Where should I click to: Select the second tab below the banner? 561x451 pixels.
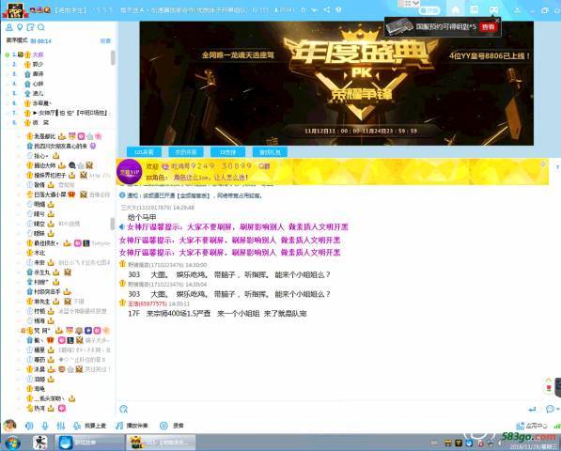coord(186,152)
